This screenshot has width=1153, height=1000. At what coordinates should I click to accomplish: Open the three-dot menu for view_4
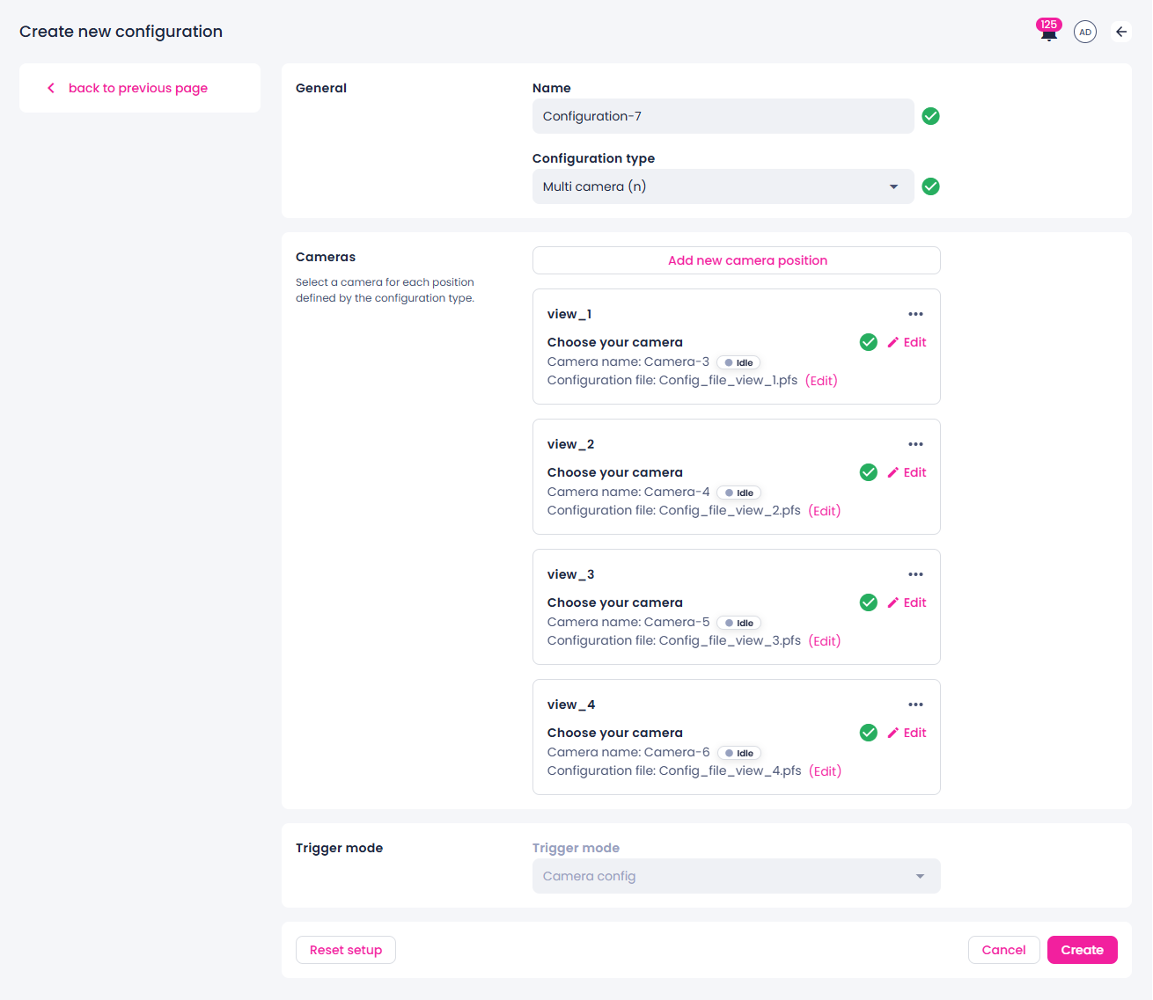pyautogui.click(x=916, y=704)
